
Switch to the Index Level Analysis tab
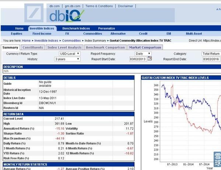point(64,47)
